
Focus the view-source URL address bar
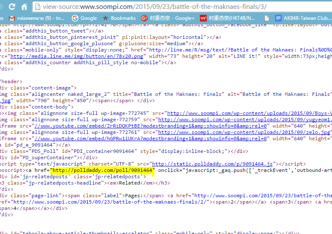point(182,7)
